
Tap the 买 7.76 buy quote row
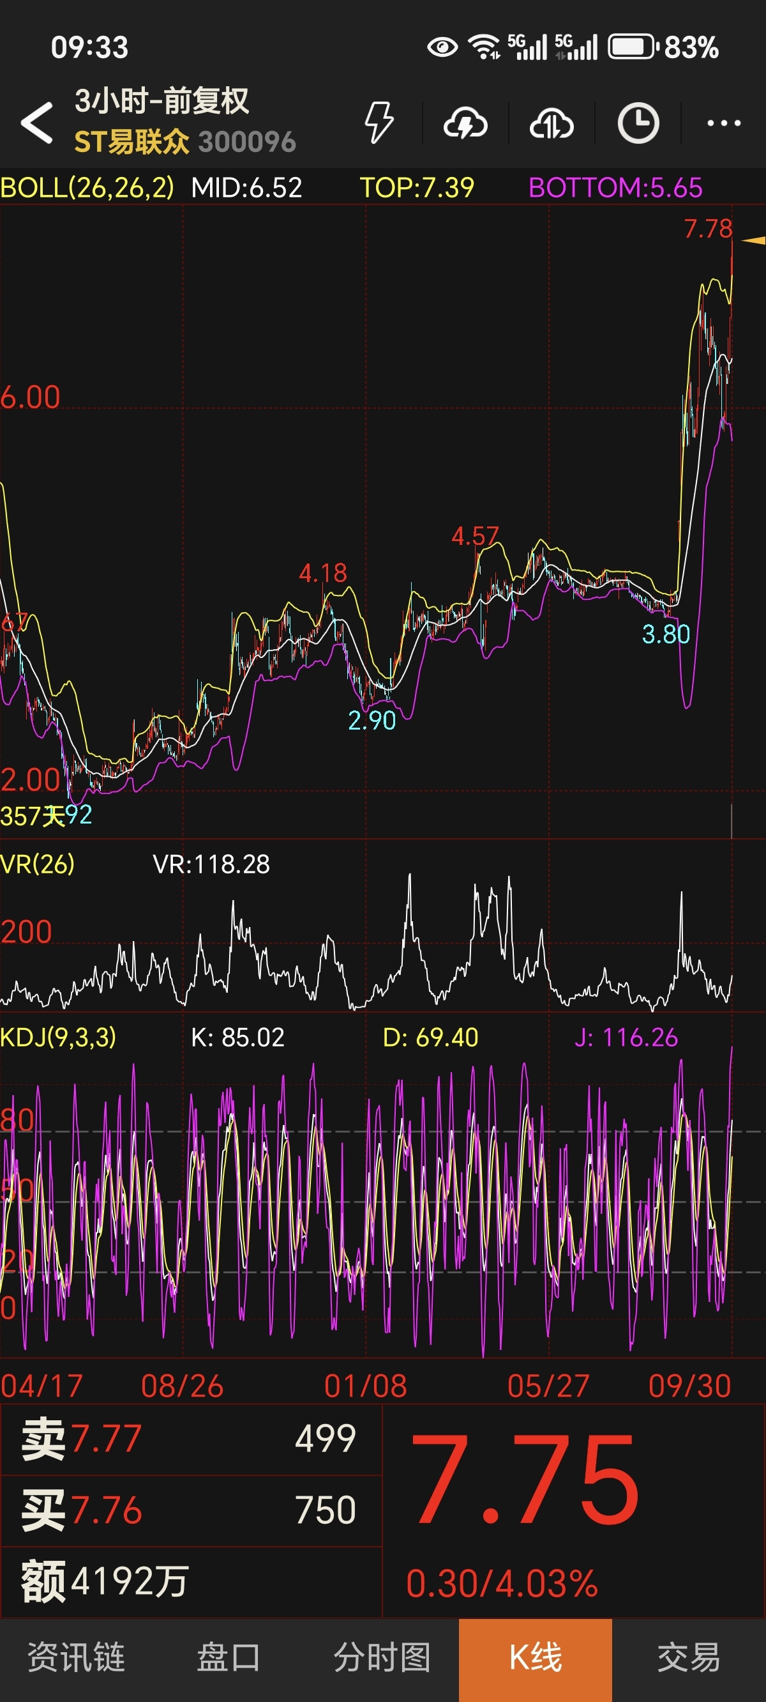pos(191,1510)
